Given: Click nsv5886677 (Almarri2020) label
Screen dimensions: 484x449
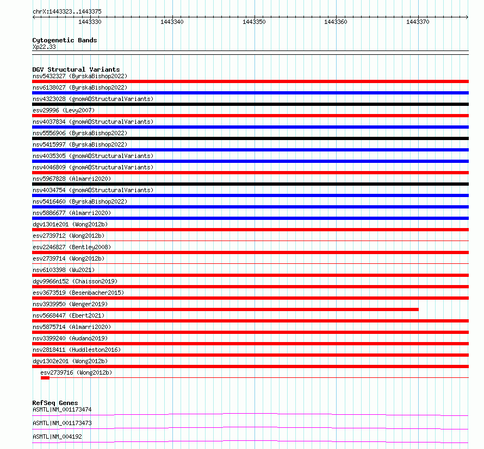Looking at the screenshot, I should 72,213.
